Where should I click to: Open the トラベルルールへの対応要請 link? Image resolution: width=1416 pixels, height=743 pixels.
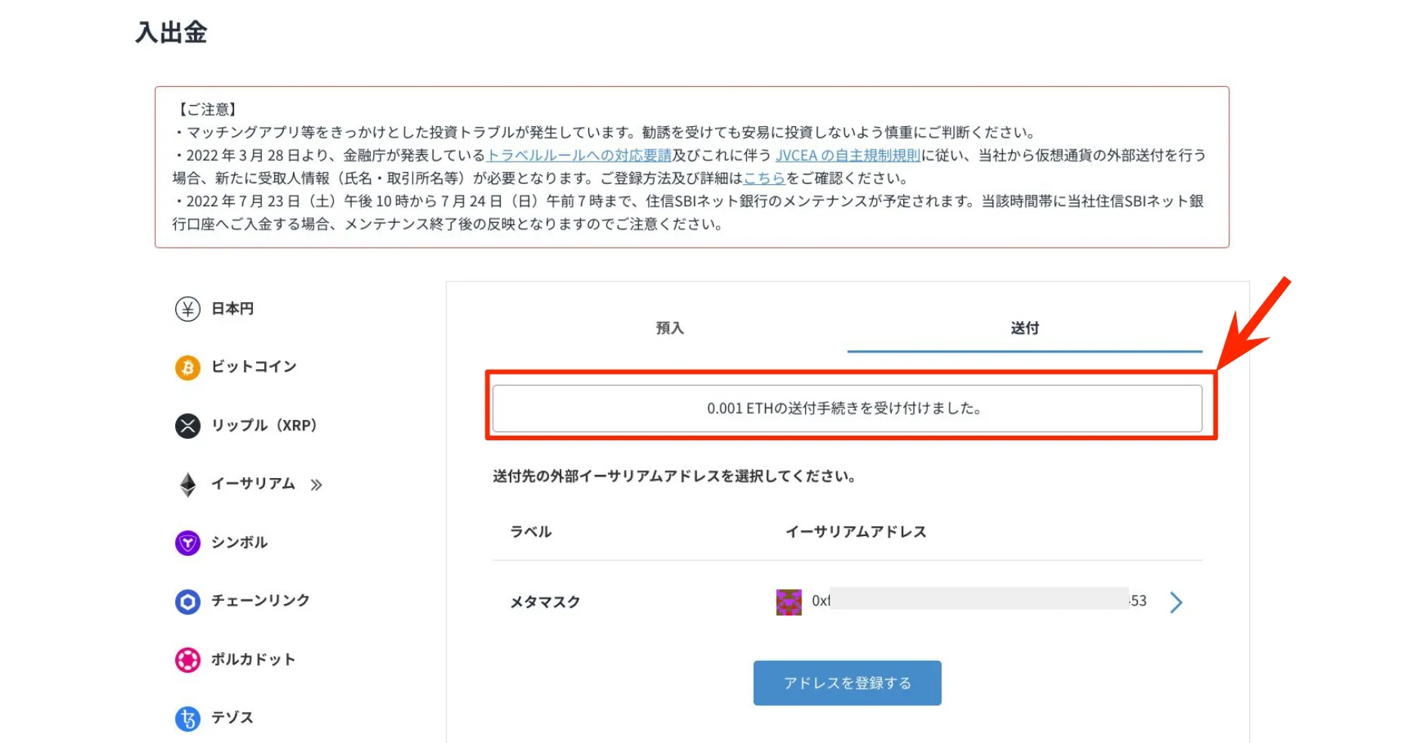coord(578,156)
